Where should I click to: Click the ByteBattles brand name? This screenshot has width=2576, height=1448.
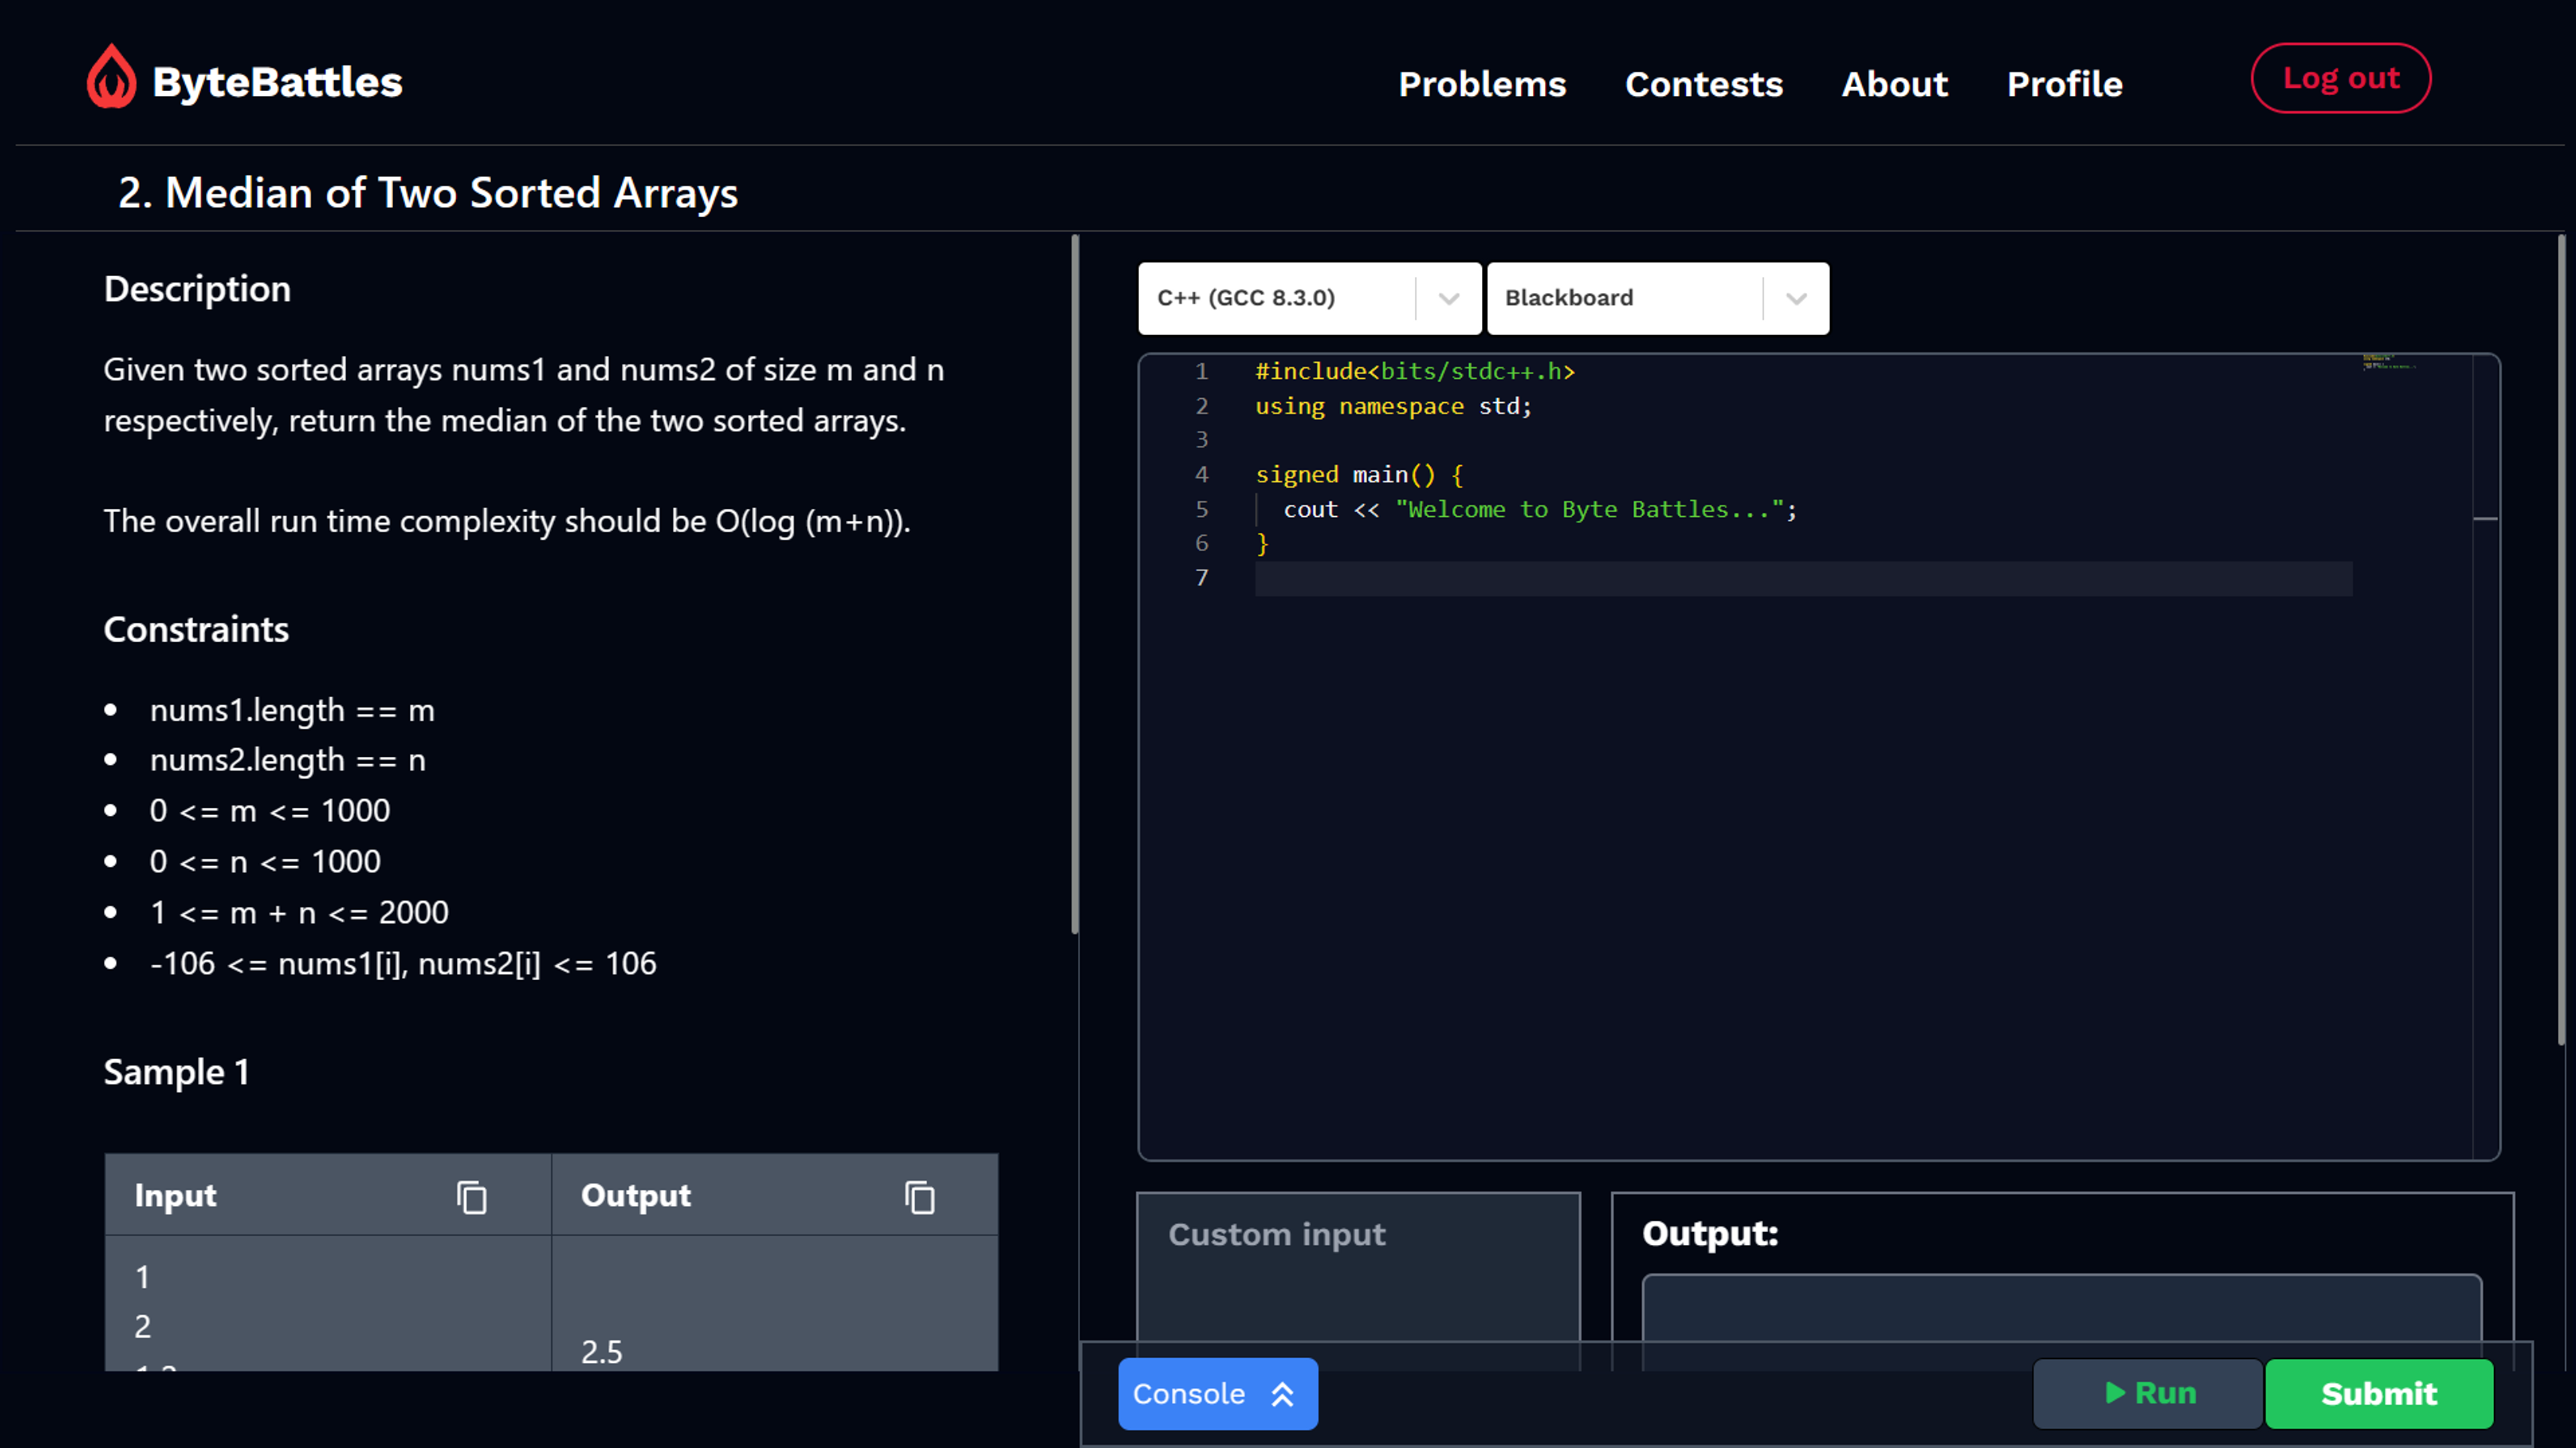[x=278, y=82]
